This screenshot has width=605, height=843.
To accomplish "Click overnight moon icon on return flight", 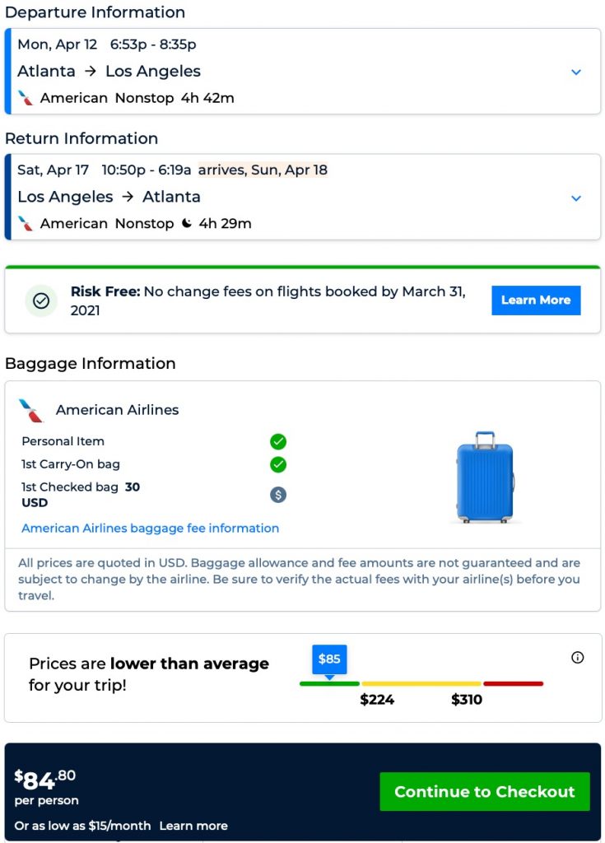I will [187, 223].
